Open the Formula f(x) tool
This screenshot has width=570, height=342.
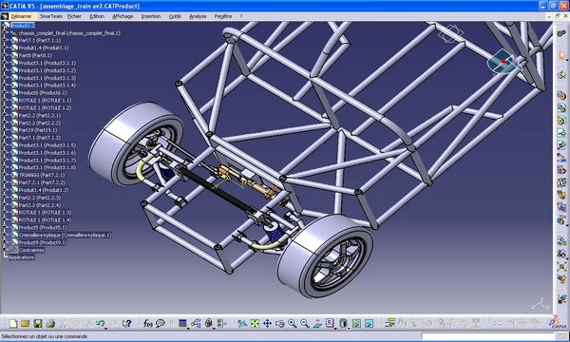click(x=147, y=323)
